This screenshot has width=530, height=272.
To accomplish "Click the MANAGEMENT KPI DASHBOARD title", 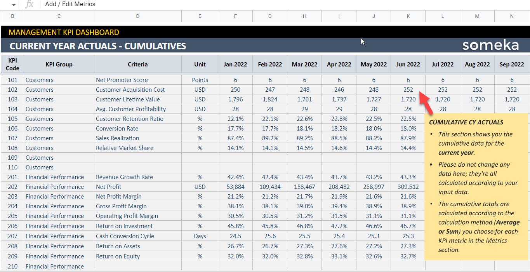I will point(64,32).
